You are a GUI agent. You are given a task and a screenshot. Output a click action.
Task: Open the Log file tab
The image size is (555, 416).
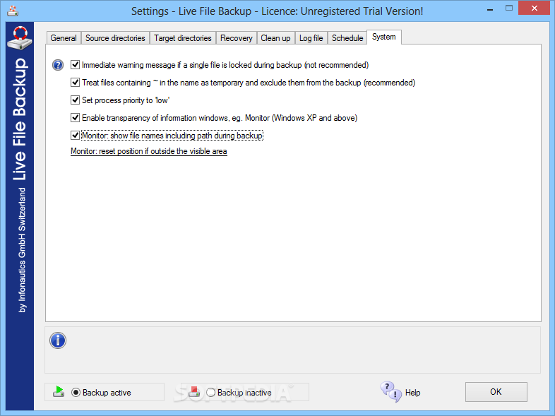311,38
